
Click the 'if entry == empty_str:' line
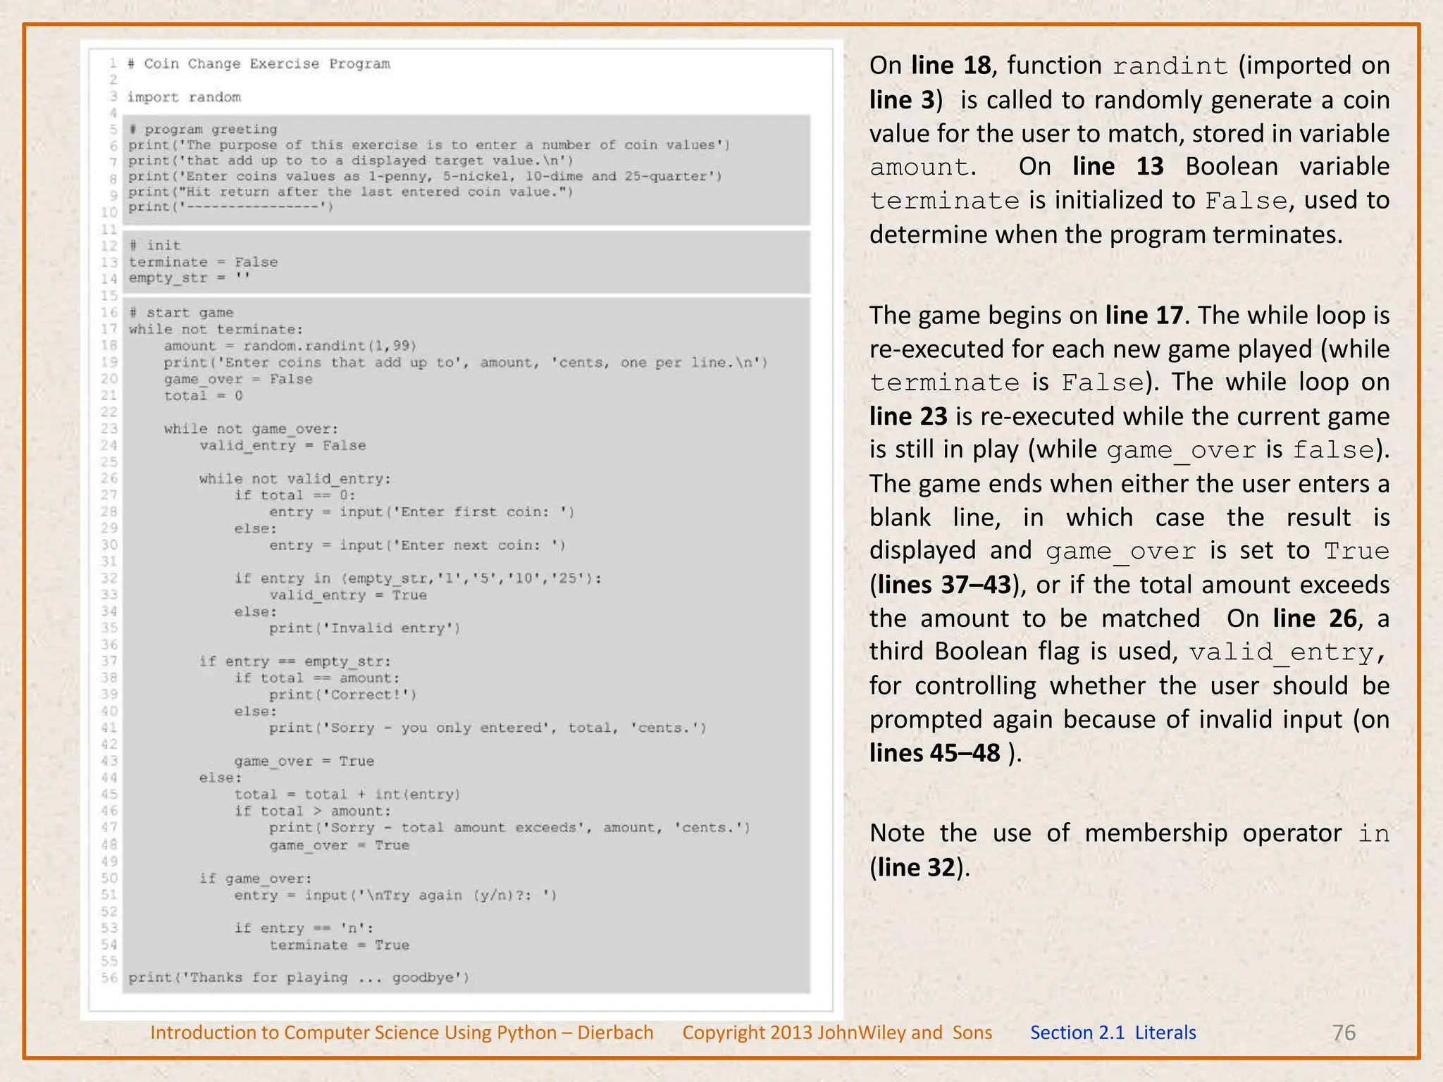tap(295, 661)
